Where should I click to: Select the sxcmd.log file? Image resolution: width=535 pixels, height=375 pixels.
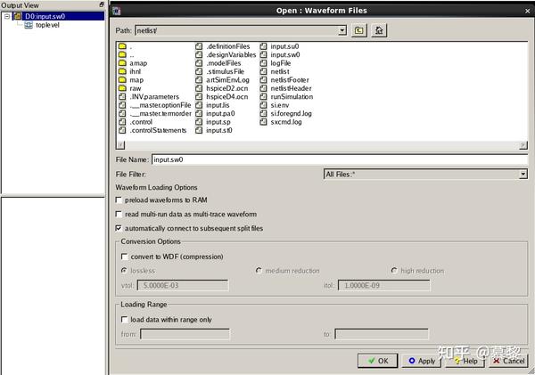(x=286, y=122)
